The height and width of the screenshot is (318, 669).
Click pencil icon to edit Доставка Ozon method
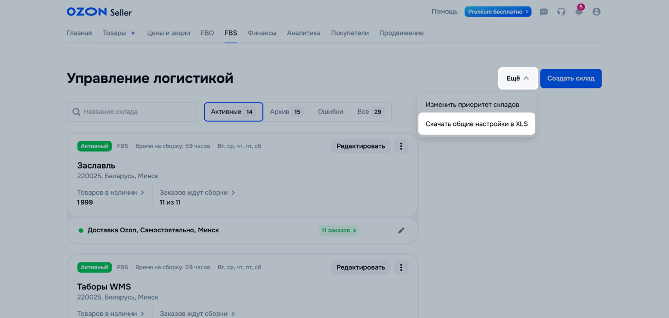[401, 231]
